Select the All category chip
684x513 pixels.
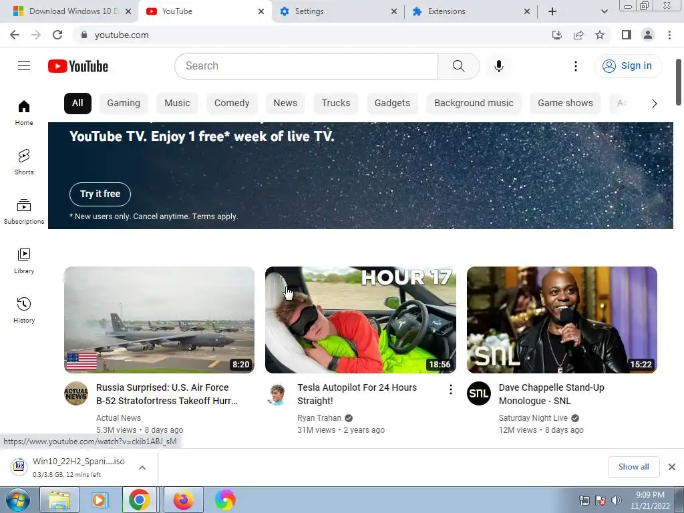click(x=77, y=103)
